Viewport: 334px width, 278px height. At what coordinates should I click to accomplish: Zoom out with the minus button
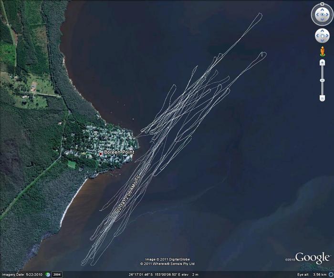point(322,98)
